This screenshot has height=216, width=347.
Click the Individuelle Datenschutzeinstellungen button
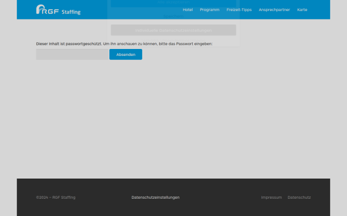[x=173, y=30]
